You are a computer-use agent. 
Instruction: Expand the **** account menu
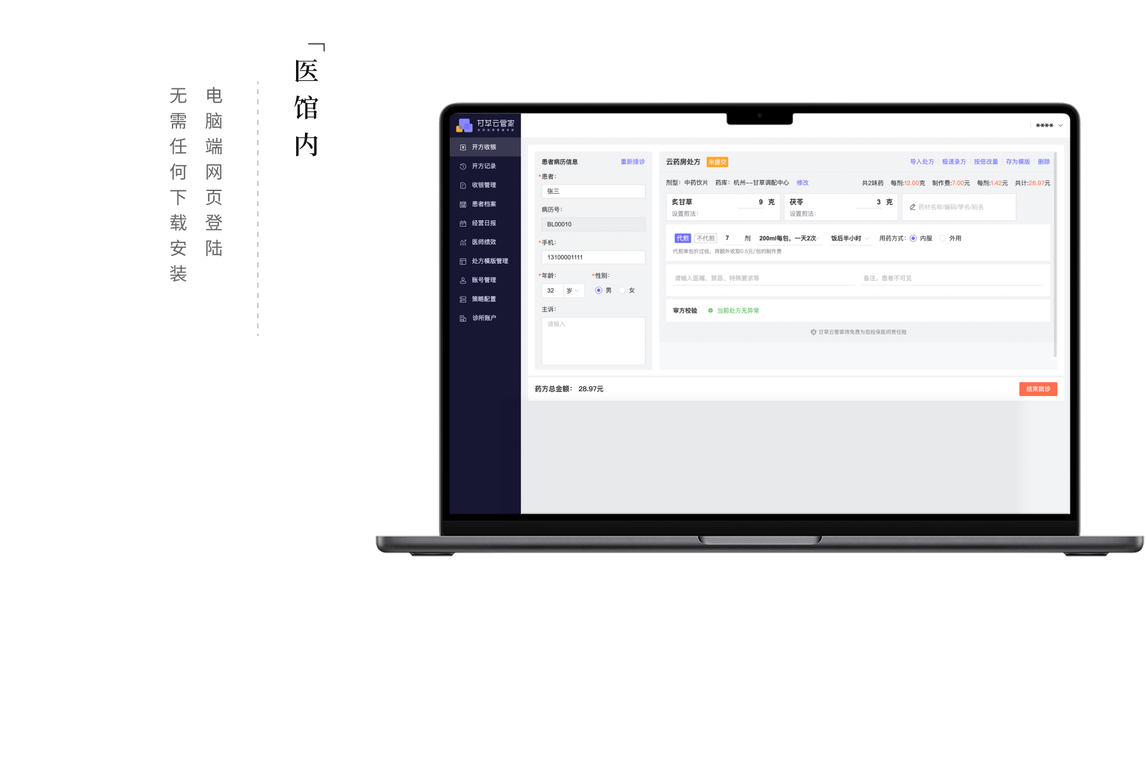click(x=1049, y=125)
